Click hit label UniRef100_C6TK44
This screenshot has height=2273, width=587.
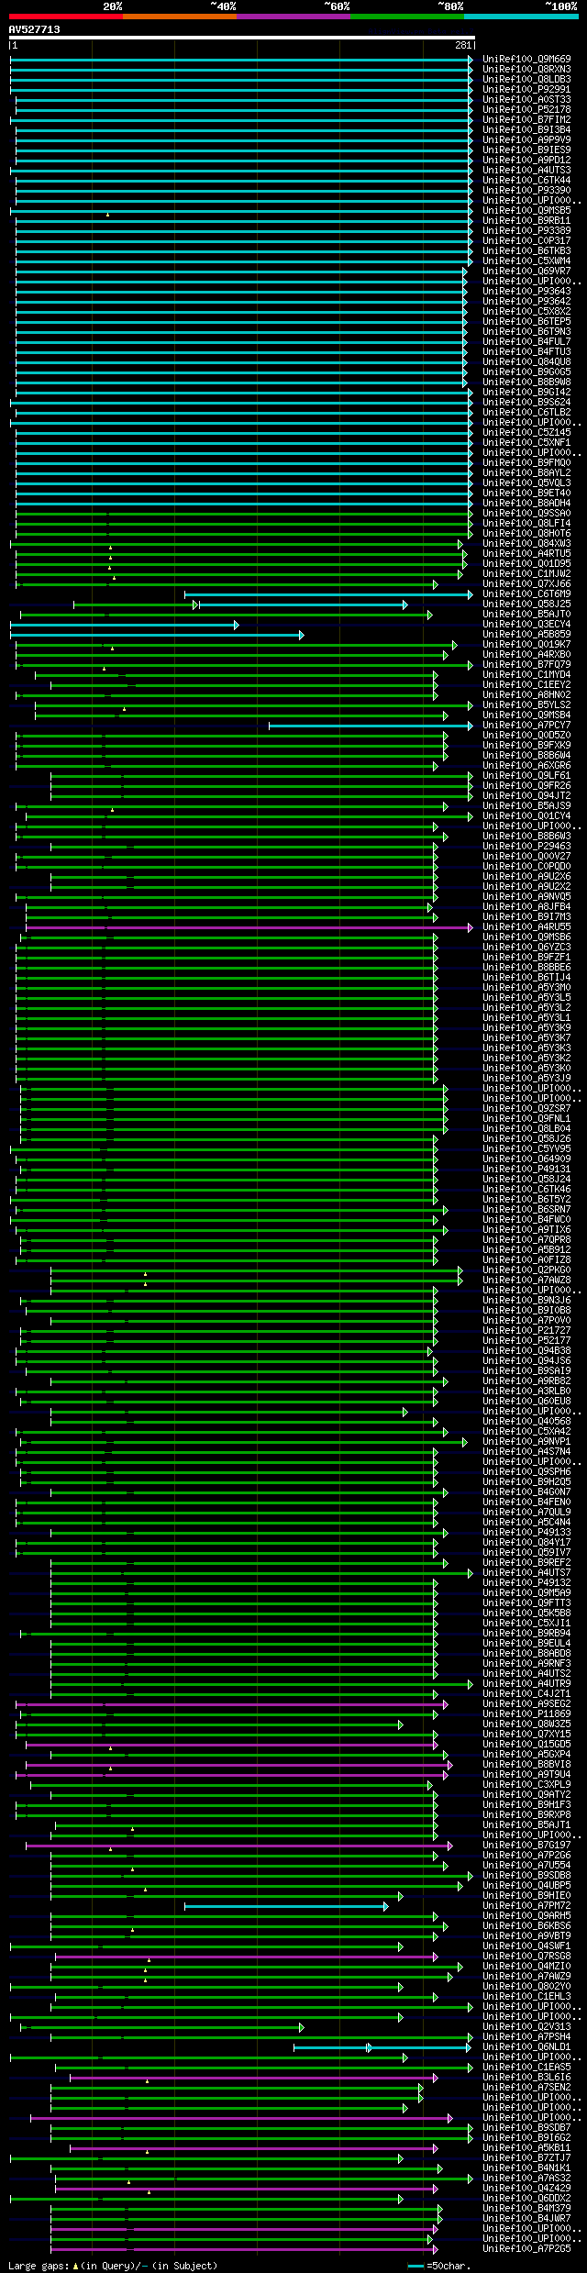coord(526,181)
